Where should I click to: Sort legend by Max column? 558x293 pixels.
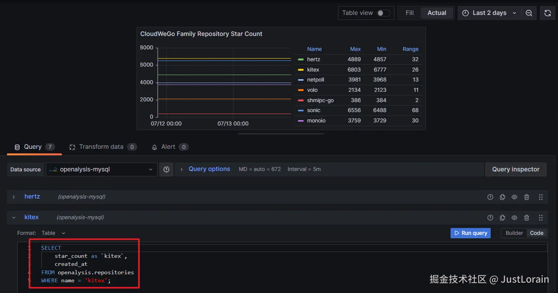pos(355,49)
